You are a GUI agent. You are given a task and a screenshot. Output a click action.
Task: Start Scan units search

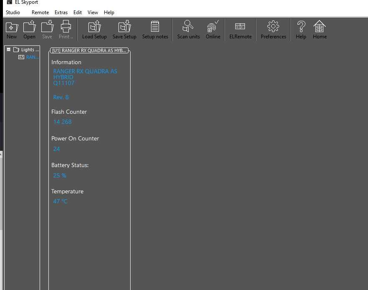point(189,30)
